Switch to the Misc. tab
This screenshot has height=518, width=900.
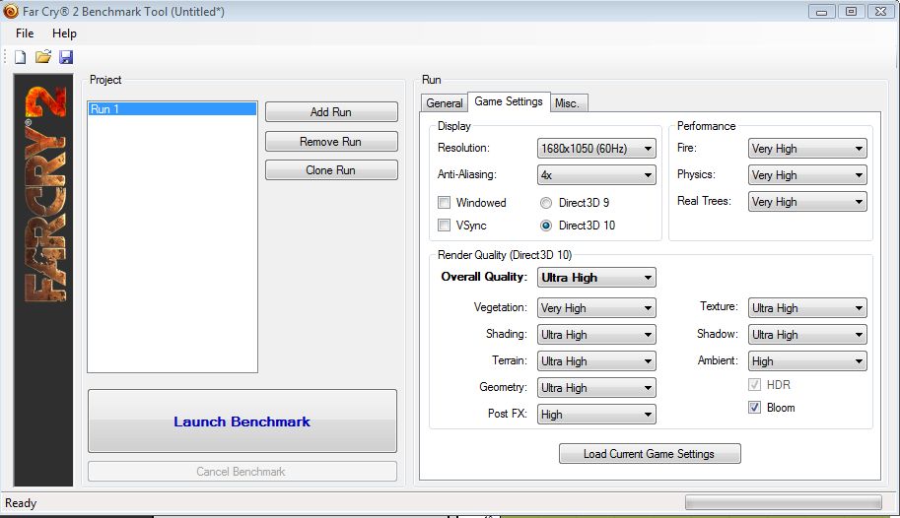coord(568,103)
